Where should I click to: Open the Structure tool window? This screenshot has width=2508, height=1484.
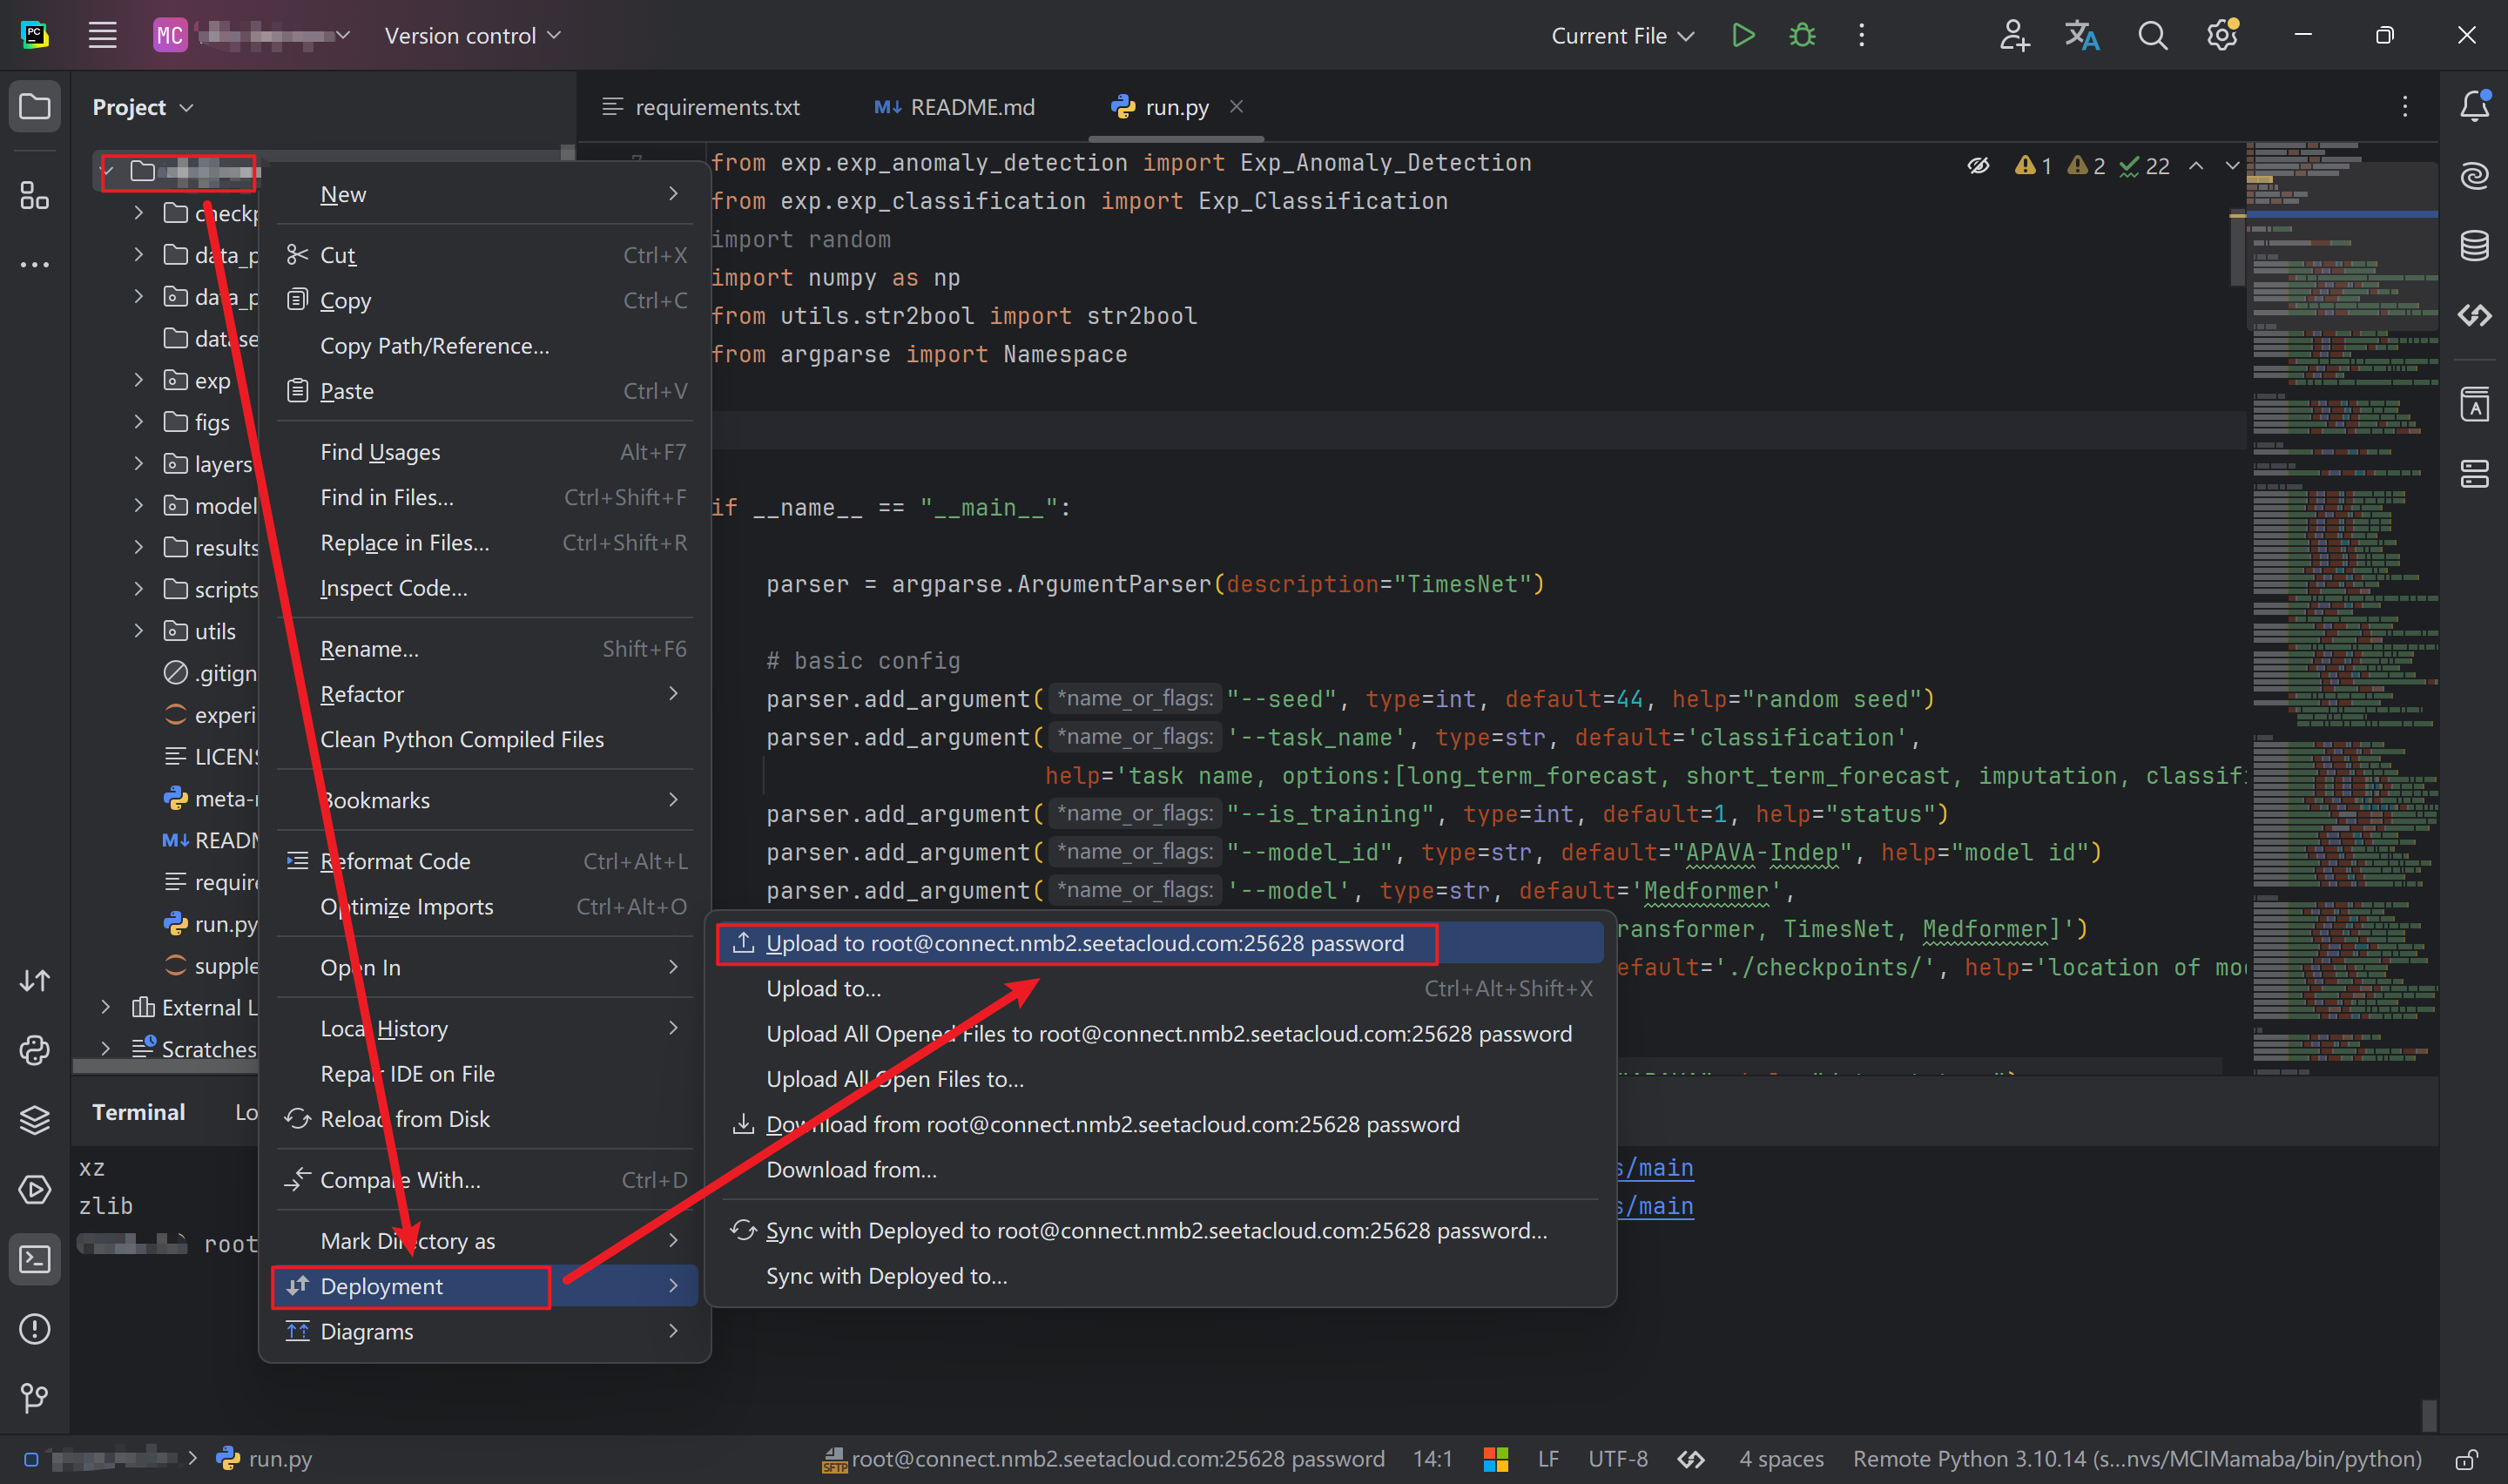click(35, 196)
